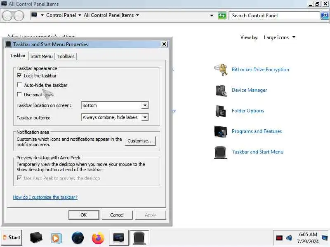Open the Taskbar and Start Menu icon
The width and height of the screenshot is (330, 247).
[221, 152]
